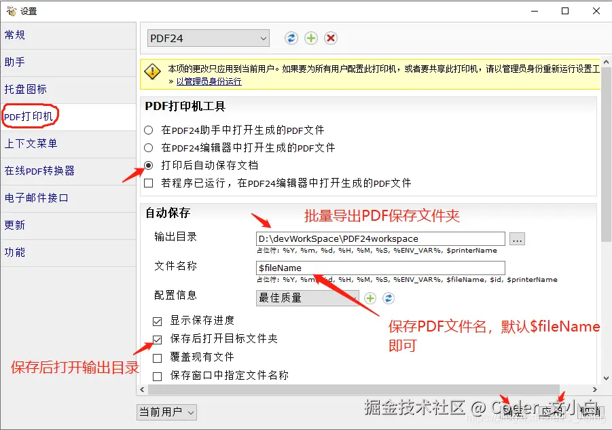
Task: Click the settings window title icon
Action: pyautogui.click(x=12, y=11)
